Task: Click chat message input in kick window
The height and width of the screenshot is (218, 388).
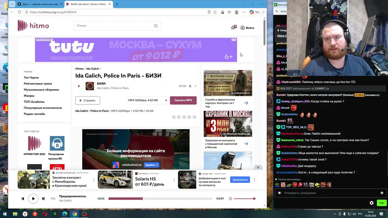Action: (x=330, y=193)
